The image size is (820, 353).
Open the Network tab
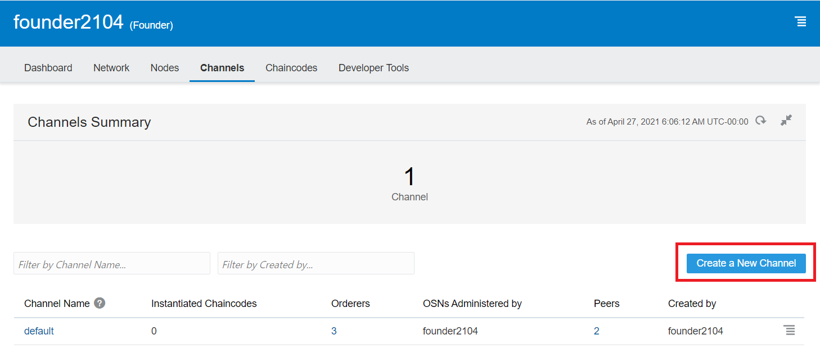(111, 68)
